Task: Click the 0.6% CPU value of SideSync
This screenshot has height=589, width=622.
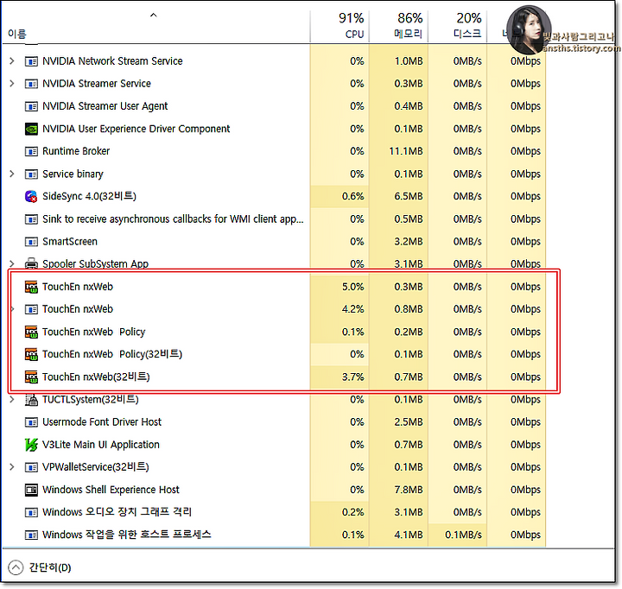Action: pos(352,196)
